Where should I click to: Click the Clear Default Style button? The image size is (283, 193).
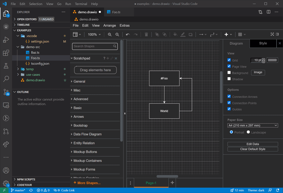[252, 149]
